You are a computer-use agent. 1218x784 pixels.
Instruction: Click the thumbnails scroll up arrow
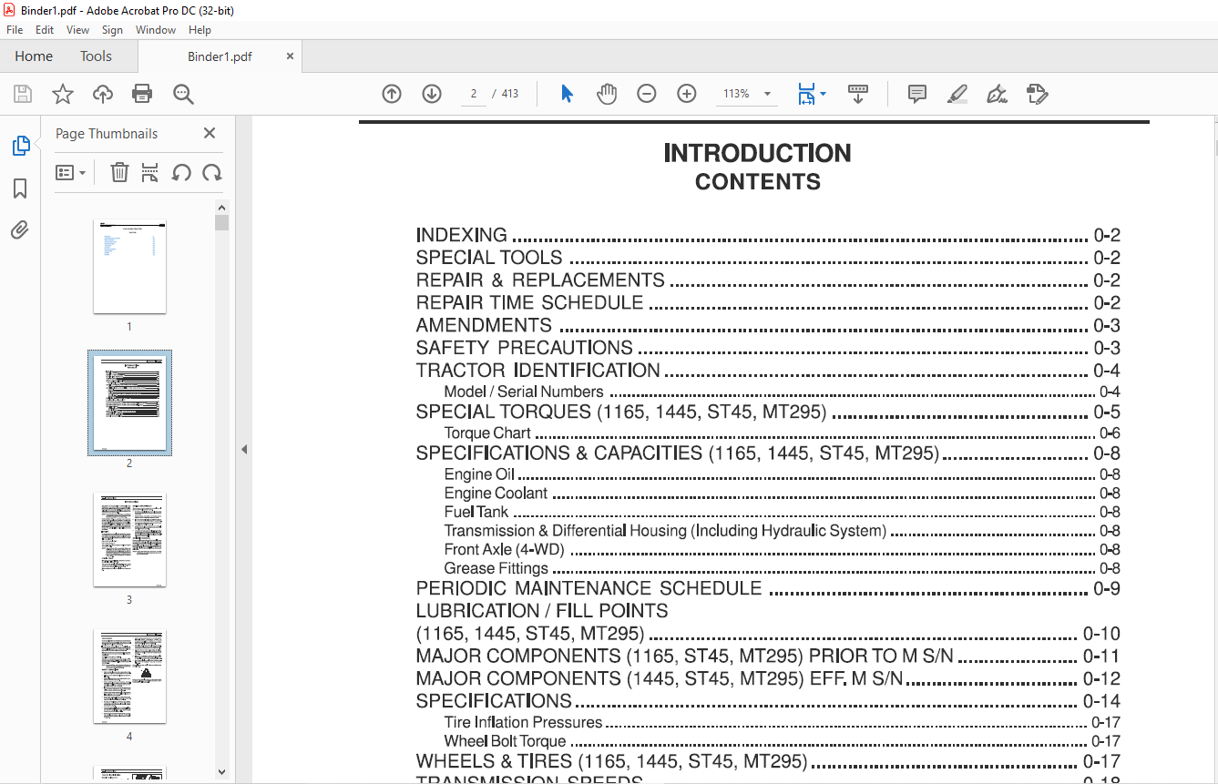coord(221,208)
